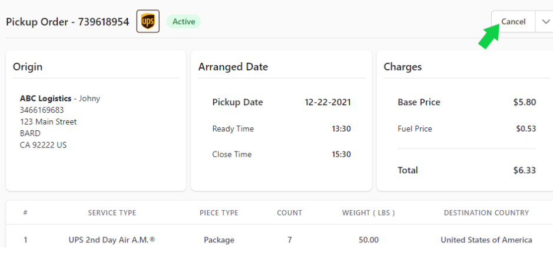Click the Total charges amount $6.33
Viewport: 553px width, 256px height.
click(x=524, y=170)
